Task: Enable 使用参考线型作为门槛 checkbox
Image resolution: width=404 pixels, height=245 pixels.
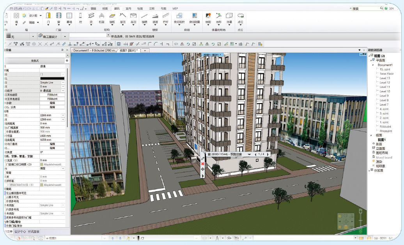Action: pos(5,217)
